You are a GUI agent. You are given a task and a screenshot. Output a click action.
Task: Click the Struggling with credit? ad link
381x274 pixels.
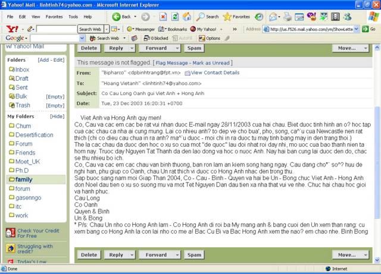(x=35, y=249)
